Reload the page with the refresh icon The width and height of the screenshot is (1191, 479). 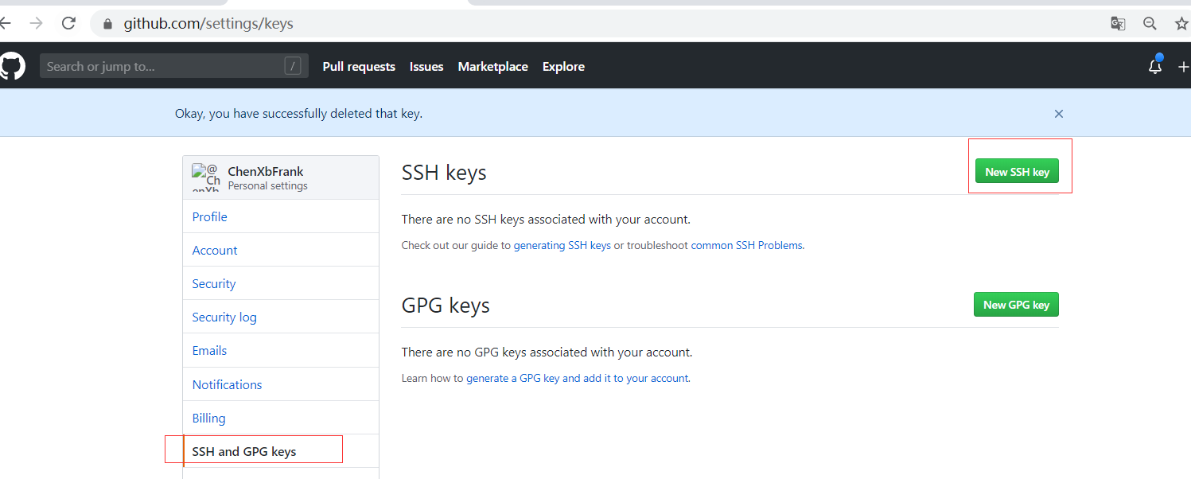[x=68, y=23]
